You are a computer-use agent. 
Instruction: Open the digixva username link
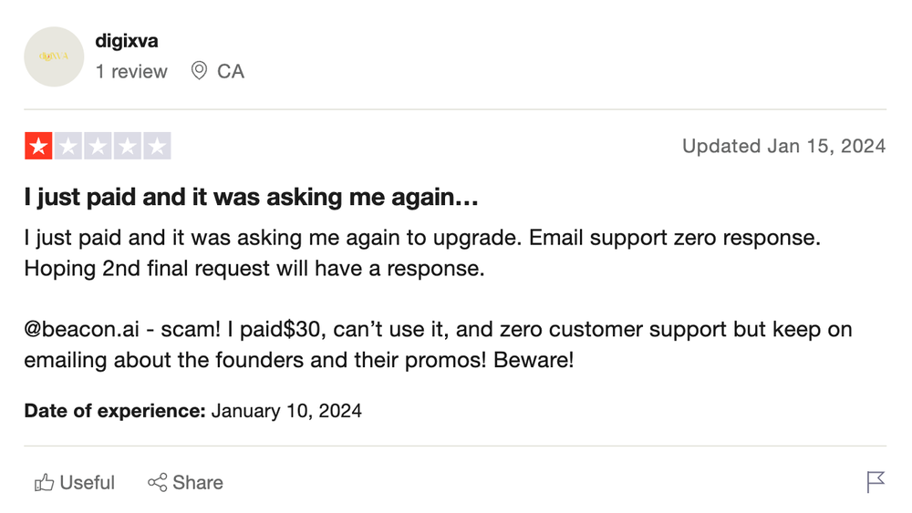click(127, 41)
